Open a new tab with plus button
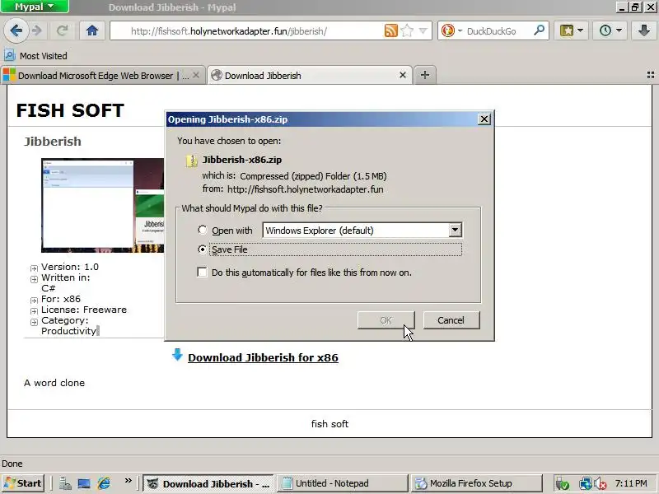 pos(425,75)
